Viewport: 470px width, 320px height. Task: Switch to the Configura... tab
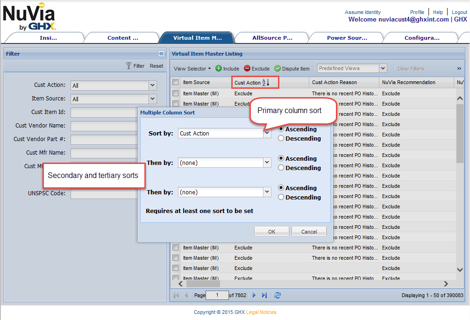click(x=422, y=38)
